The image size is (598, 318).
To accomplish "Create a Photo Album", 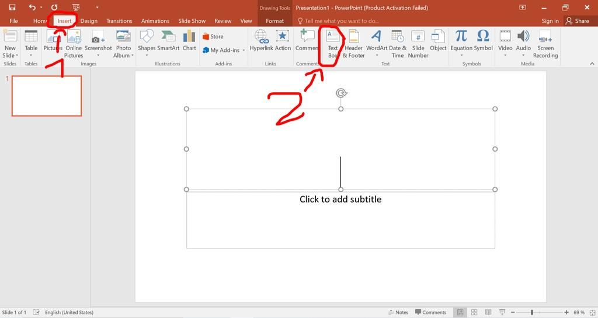I will (x=123, y=44).
